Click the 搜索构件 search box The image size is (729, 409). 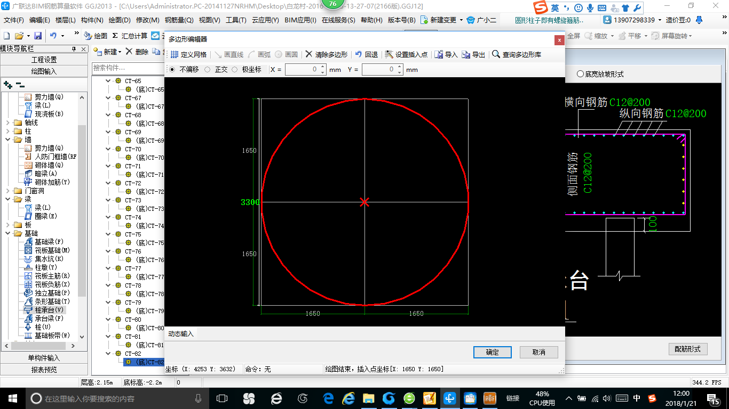pos(127,68)
